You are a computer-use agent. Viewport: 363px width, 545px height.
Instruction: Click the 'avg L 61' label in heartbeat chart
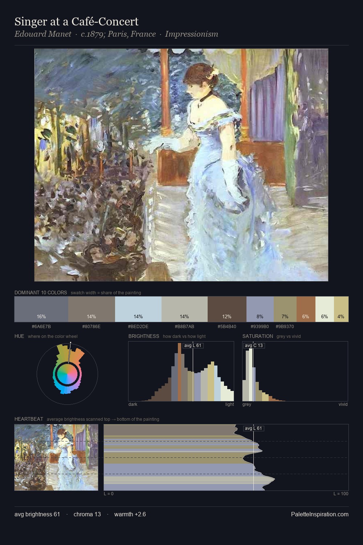coord(254,428)
